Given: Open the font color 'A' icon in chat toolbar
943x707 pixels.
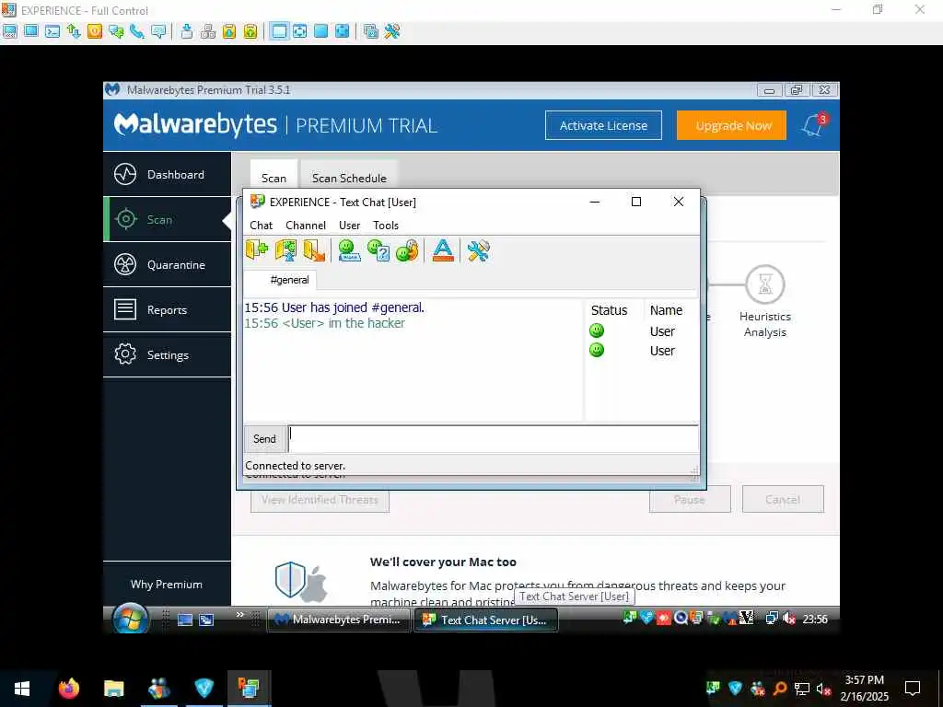Looking at the screenshot, I should click(x=443, y=249).
